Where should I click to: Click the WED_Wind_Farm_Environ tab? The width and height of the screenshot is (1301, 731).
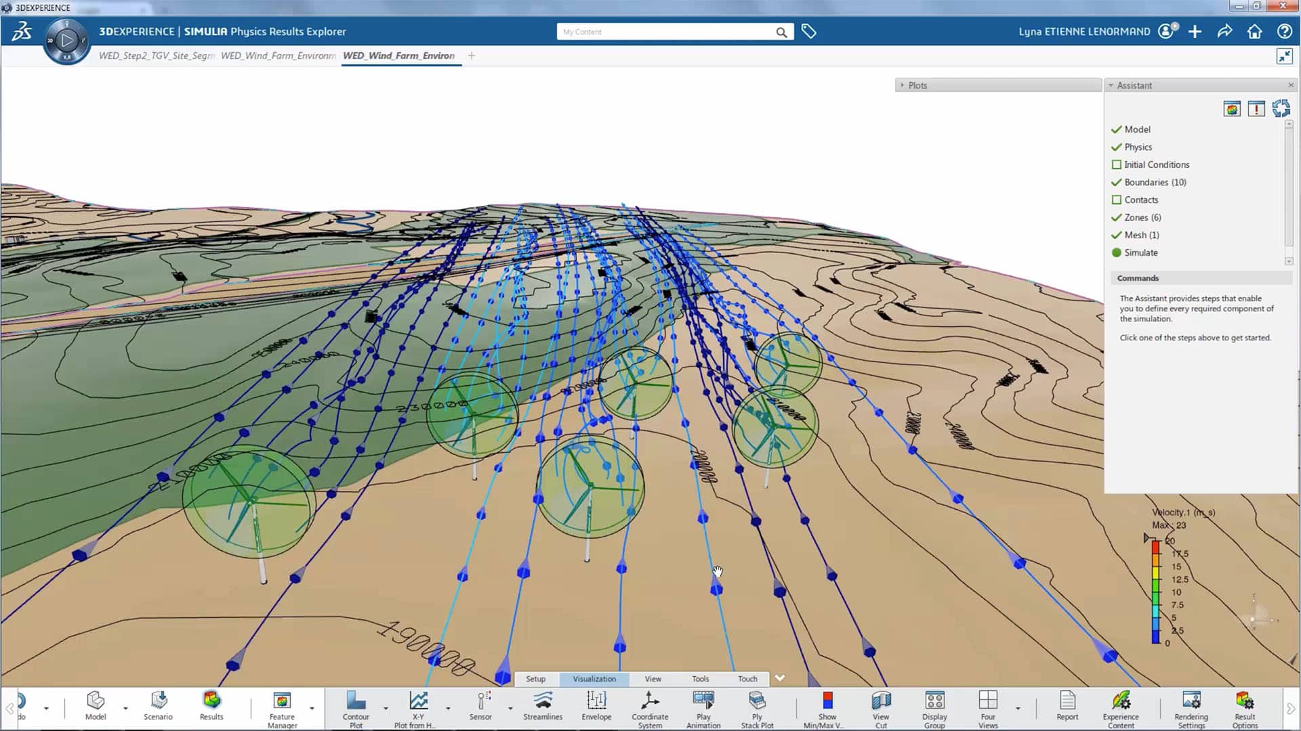click(398, 56)
